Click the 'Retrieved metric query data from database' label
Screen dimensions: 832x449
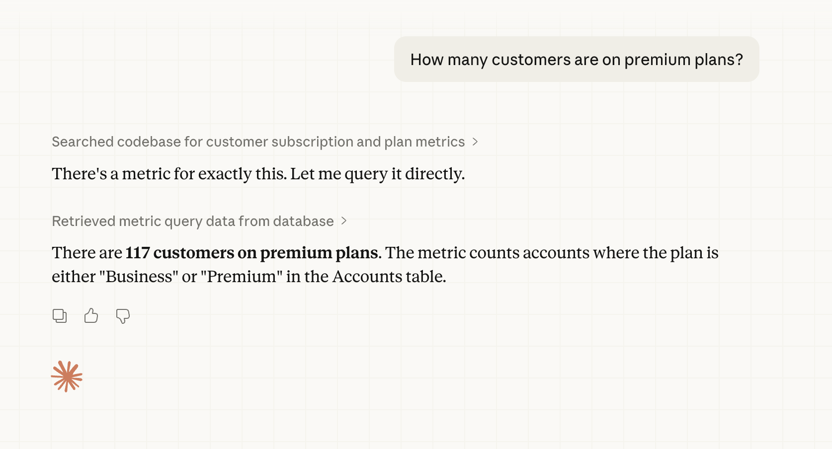(x=192, y=222)
